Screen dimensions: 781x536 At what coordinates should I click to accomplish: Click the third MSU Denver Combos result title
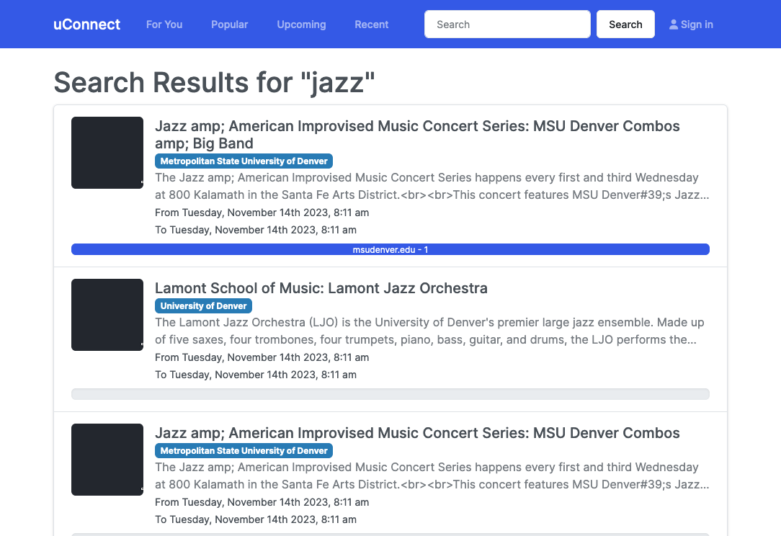[417, 433]
